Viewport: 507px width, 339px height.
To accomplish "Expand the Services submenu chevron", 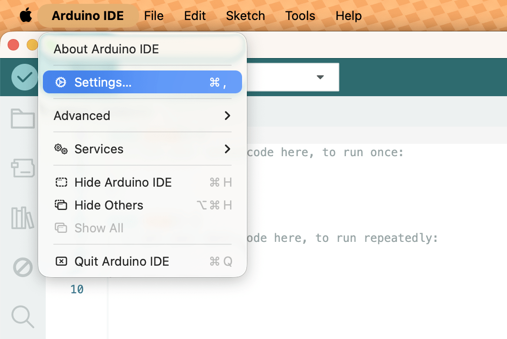I will pyautogui.click(x=227, y=149).
